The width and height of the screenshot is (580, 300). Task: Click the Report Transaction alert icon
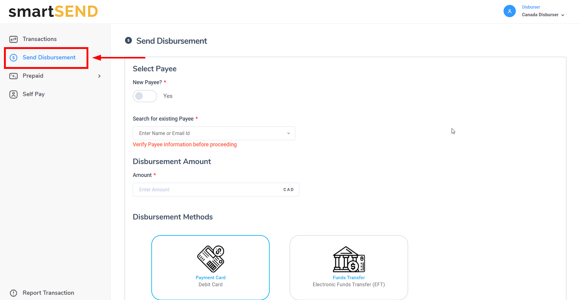13,293
